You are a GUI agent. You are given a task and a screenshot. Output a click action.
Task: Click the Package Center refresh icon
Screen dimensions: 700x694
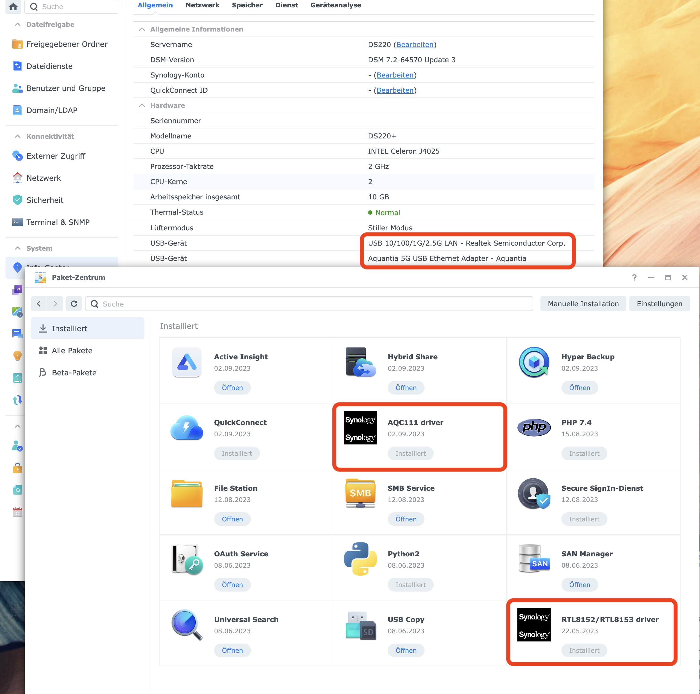pos(74,304)
